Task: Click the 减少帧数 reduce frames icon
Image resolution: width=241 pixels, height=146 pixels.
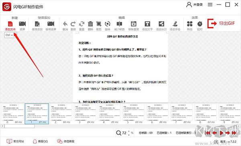Action: click(x=119, y=24)
